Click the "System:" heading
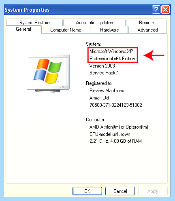The height and width of the screenshot is (201, 175). 93,44
